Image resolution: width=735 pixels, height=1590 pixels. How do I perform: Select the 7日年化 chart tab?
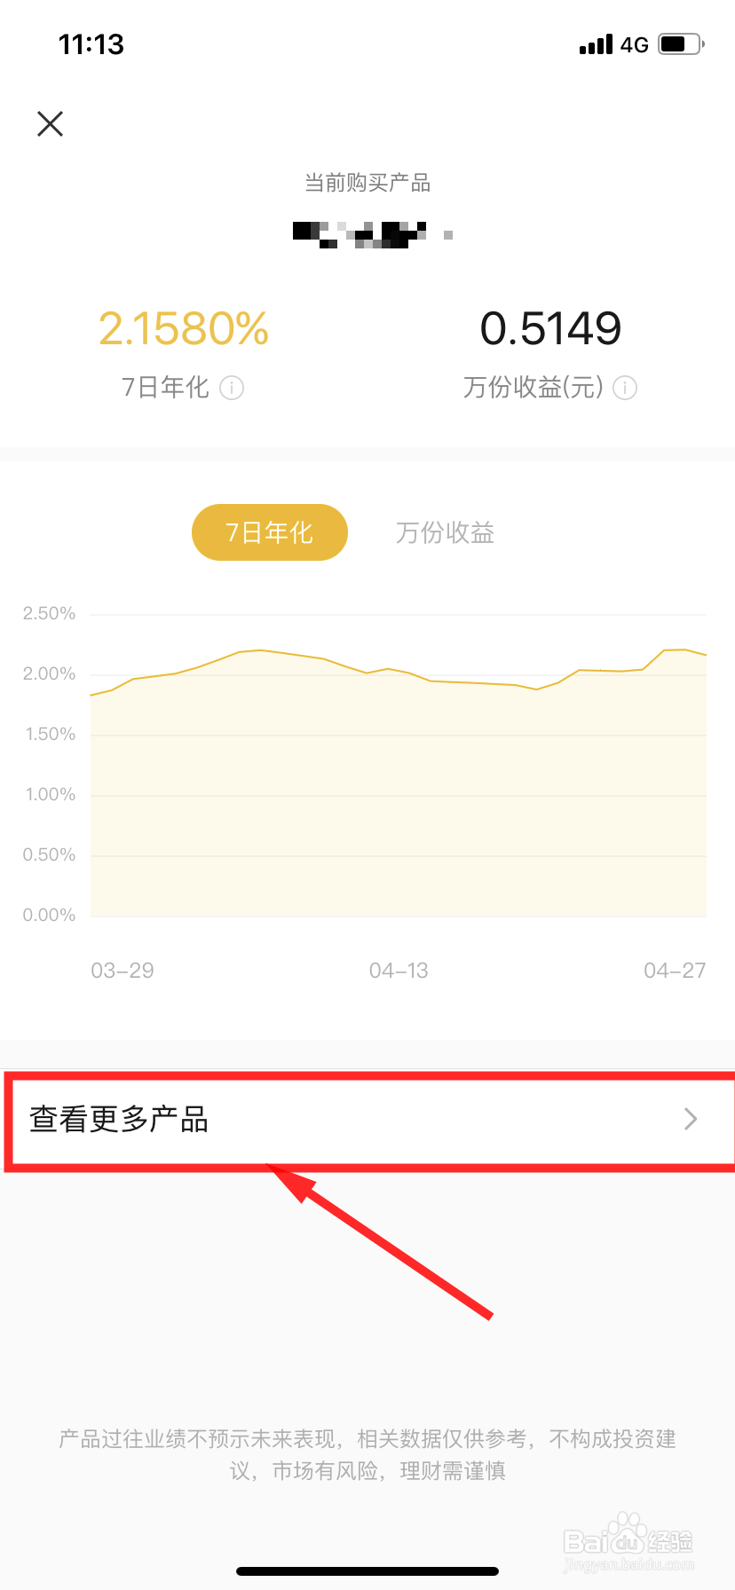270,532
